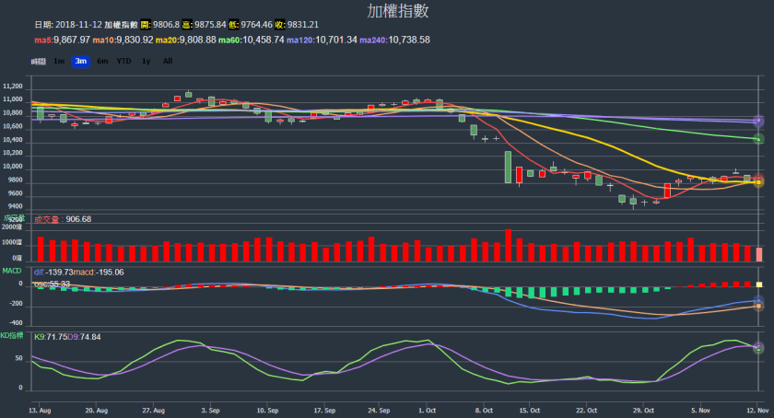Click the MACD orange line endpoint marker

point(758,306)
